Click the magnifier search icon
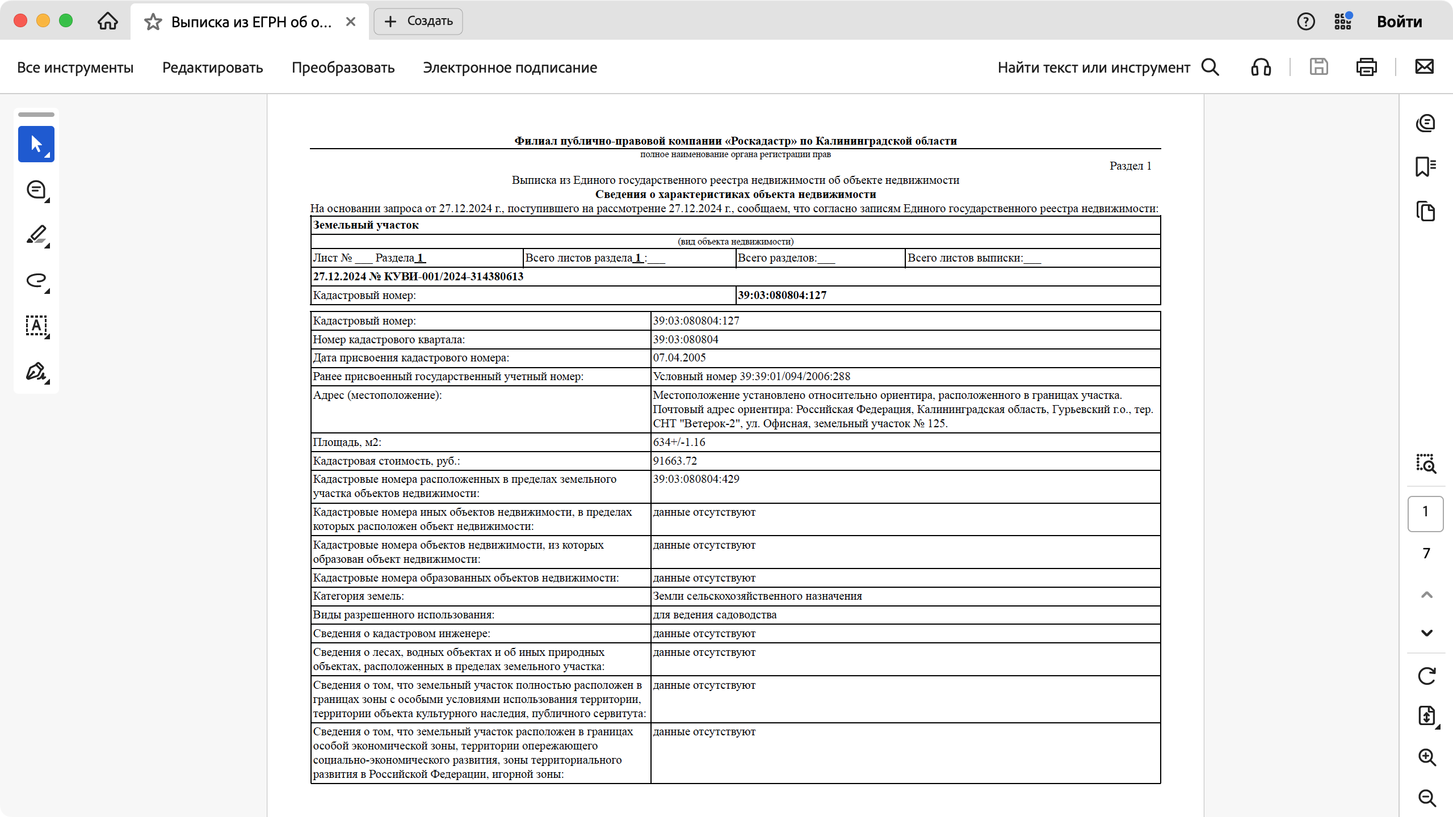 1210,67
